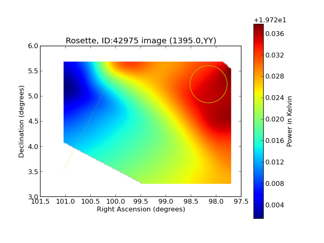Image resolution: width=324 pixels, height=243 pixels.
Task: Click the 'Power in Kelvin' colorbar label
Action: pos(290,121)
